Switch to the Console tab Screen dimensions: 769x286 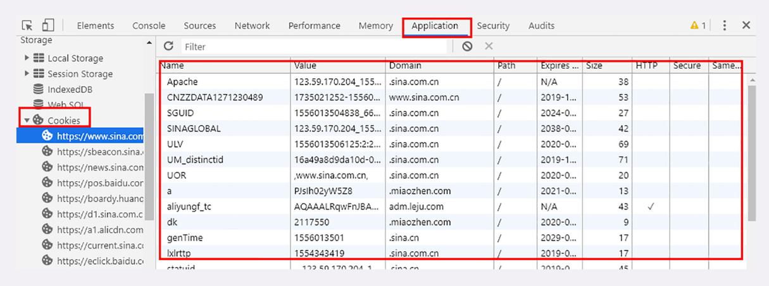click(x=149, y=26)
